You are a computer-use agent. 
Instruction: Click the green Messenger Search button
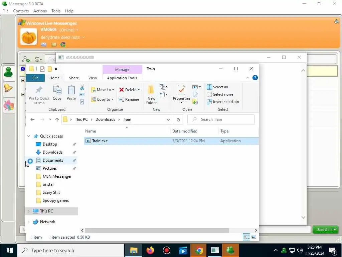[323, 230]
